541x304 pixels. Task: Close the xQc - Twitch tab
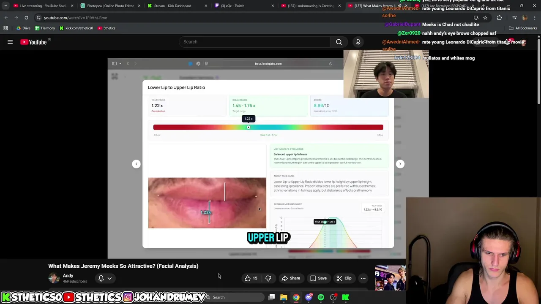click(273, 6)
